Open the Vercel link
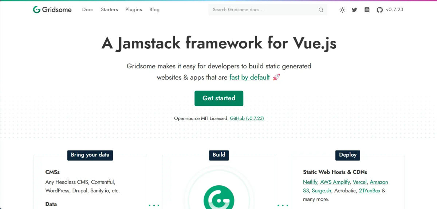The height and width of the screenshot is (209, 437). click(x=360, y=182)
